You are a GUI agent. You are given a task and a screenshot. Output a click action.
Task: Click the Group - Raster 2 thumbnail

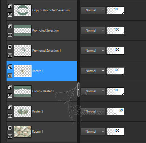coord(23,91)
